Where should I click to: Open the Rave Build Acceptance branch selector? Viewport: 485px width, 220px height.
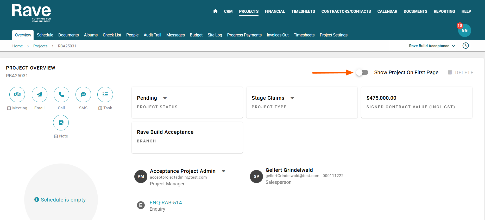[x=432, y=46]
